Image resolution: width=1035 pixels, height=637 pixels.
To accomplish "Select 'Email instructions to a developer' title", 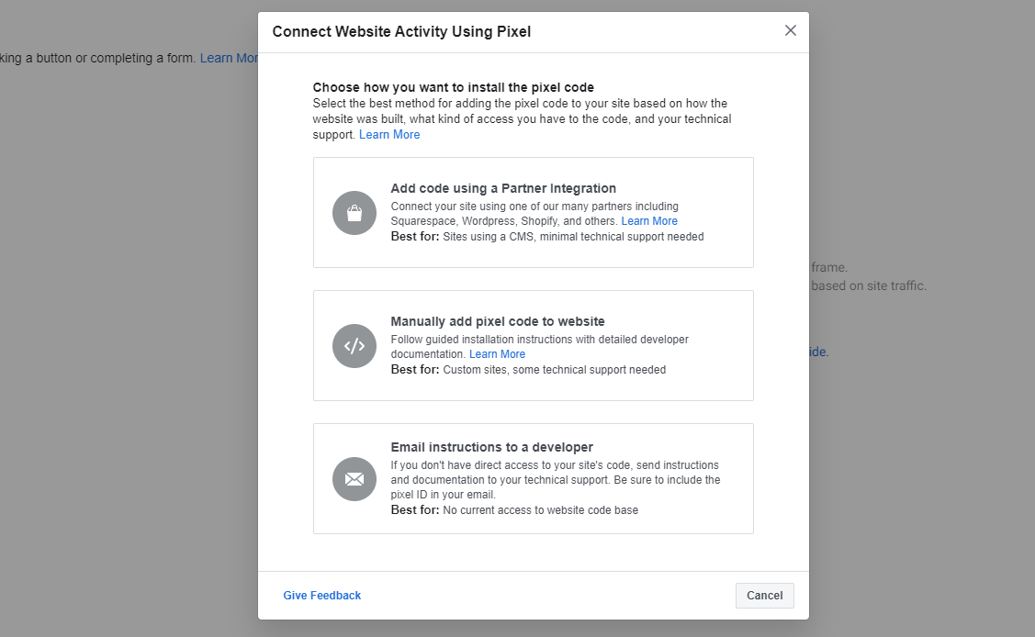I will [x=491, y=448].
